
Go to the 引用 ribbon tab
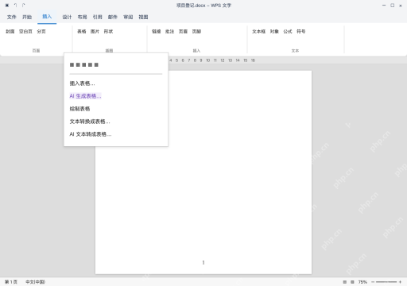[x=98, y=17]
